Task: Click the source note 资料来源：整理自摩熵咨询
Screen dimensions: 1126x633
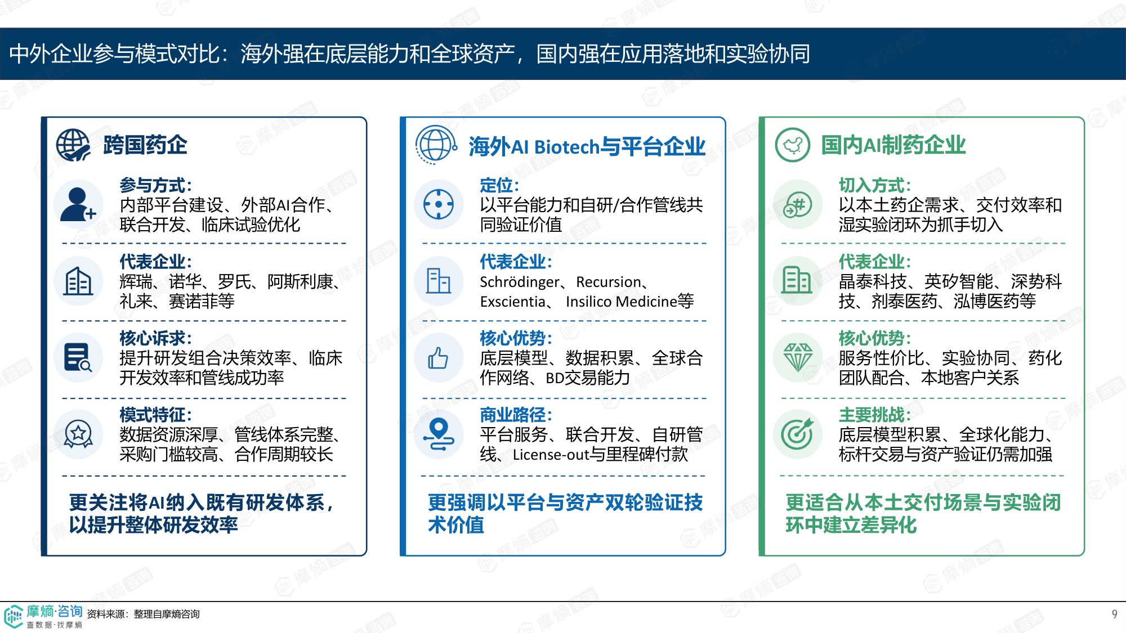Action: coord(143,614)
